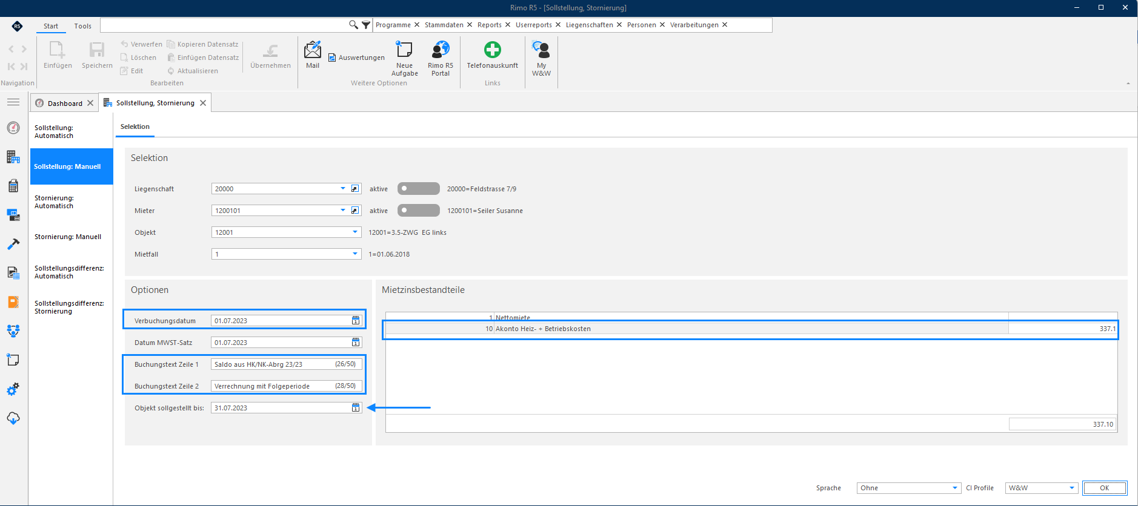This screenshot has width=1138, height=506.
Task: Click the Buchungstext Zeile 2 field
Action: click(x=287, y=386)
